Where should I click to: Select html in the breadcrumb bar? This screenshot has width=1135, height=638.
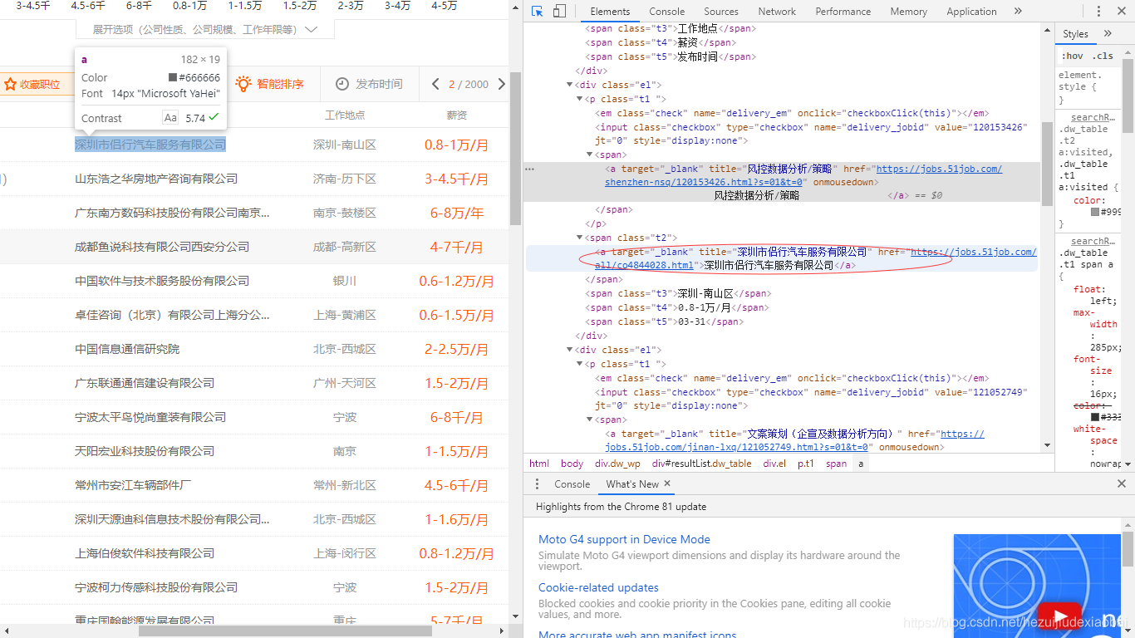pos(539,464)
